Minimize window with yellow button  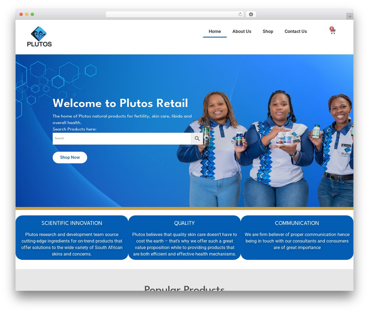(x=27, y=14)
